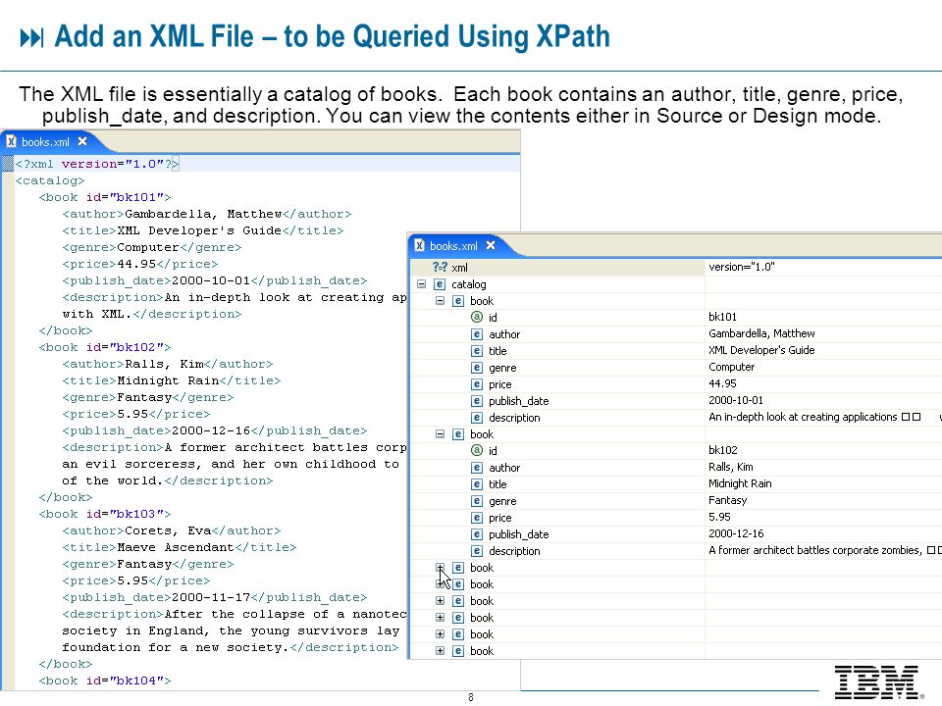Viewport: 942px width, 706px height.
Task: Click the value Ralls, Kim in design view
Action: point(730,467)
